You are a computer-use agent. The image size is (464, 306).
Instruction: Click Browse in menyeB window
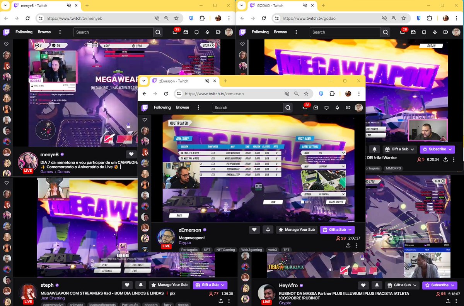(44, 32)
